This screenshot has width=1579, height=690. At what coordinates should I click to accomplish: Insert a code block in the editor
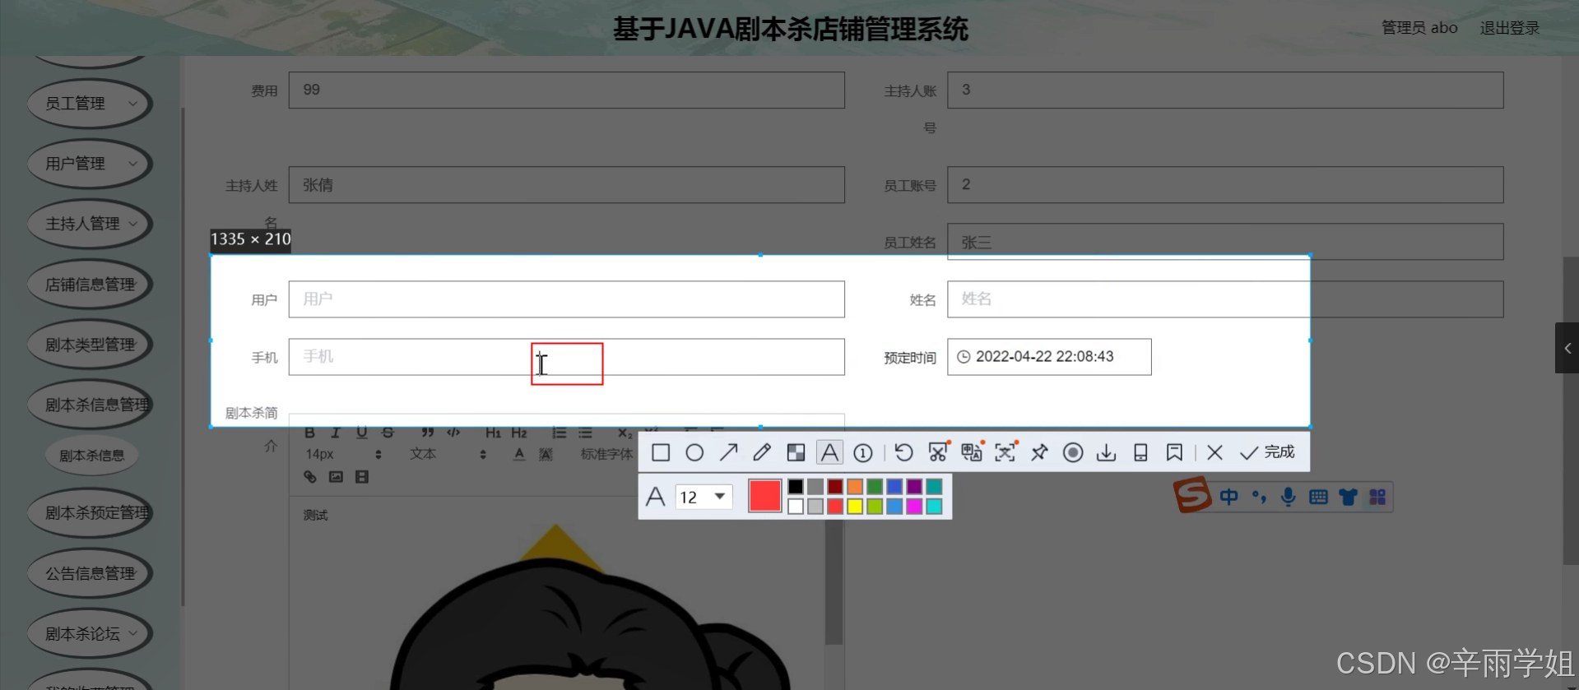pyautogui.click(x=453, y=433)
